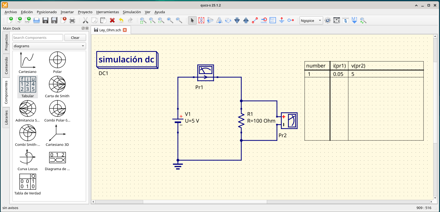Expand the diagrams category dropdown
This screenshot has width=440, height=212.
point(49,46)
